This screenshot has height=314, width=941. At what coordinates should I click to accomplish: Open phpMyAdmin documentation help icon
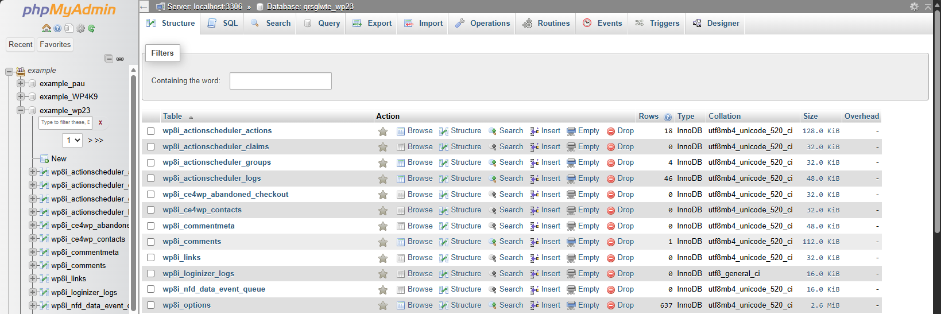(x=58, y=28)
